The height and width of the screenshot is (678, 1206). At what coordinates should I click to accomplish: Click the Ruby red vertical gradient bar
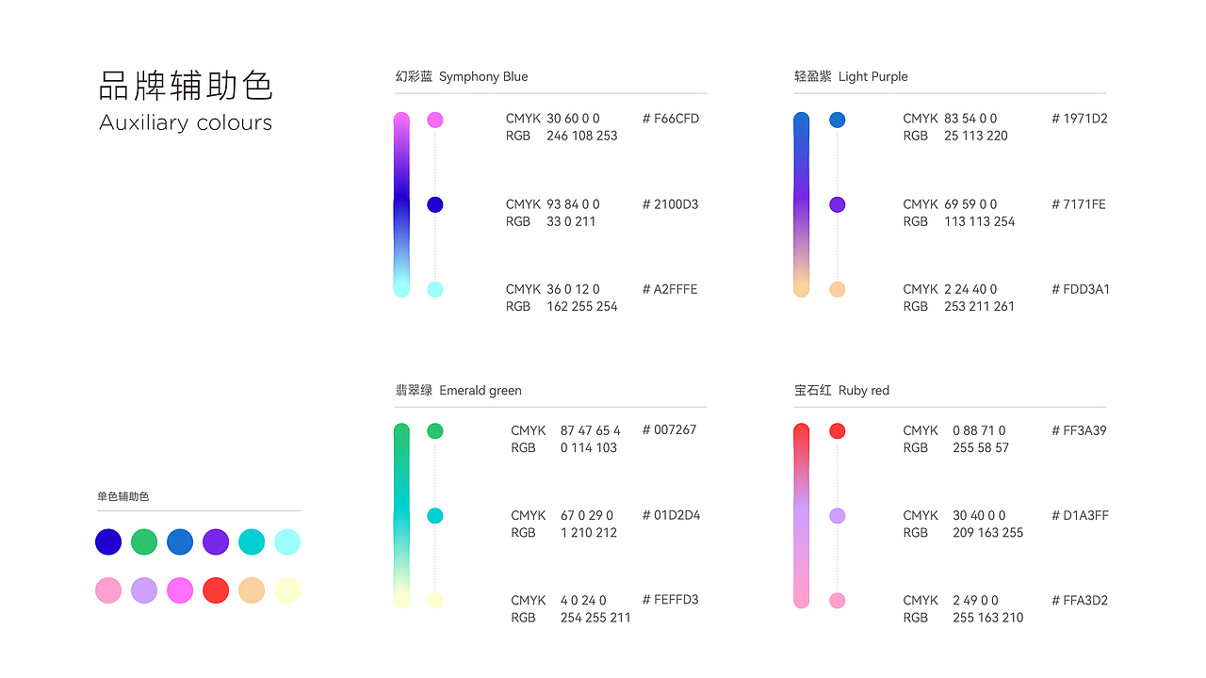[801, 515]
